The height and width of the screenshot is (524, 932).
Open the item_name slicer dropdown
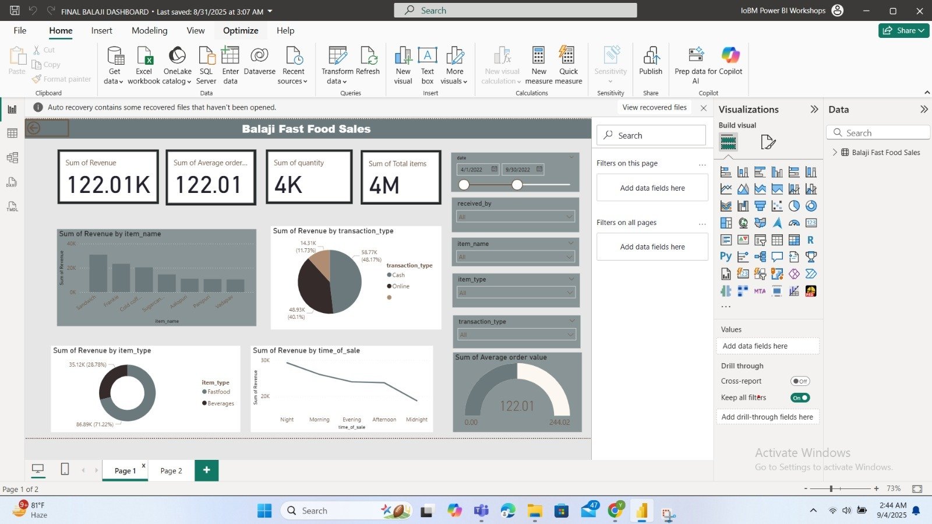coord(516,257)
